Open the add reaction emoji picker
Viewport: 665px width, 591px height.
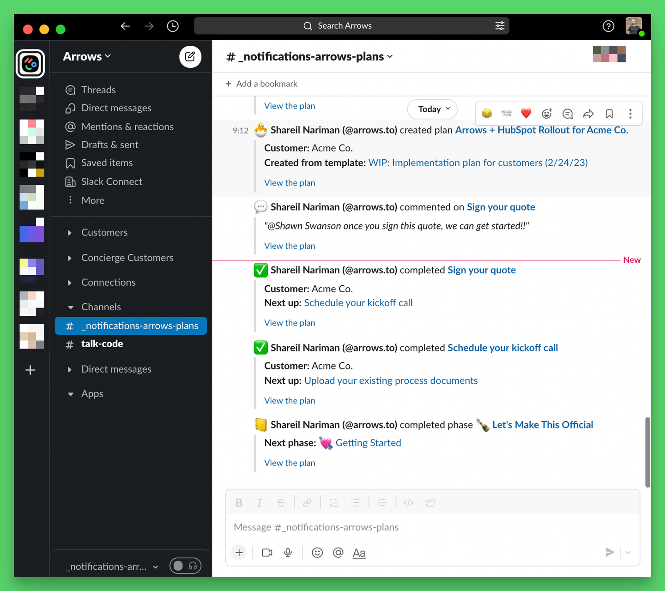click(x=547, y=114)
